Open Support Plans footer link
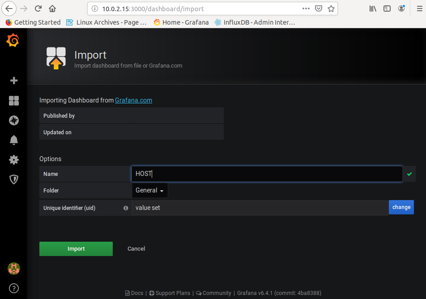The width and height of the screenshot is (426, 299). tap(170, 293)
